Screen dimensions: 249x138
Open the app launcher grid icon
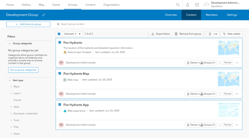pos(197,5)
